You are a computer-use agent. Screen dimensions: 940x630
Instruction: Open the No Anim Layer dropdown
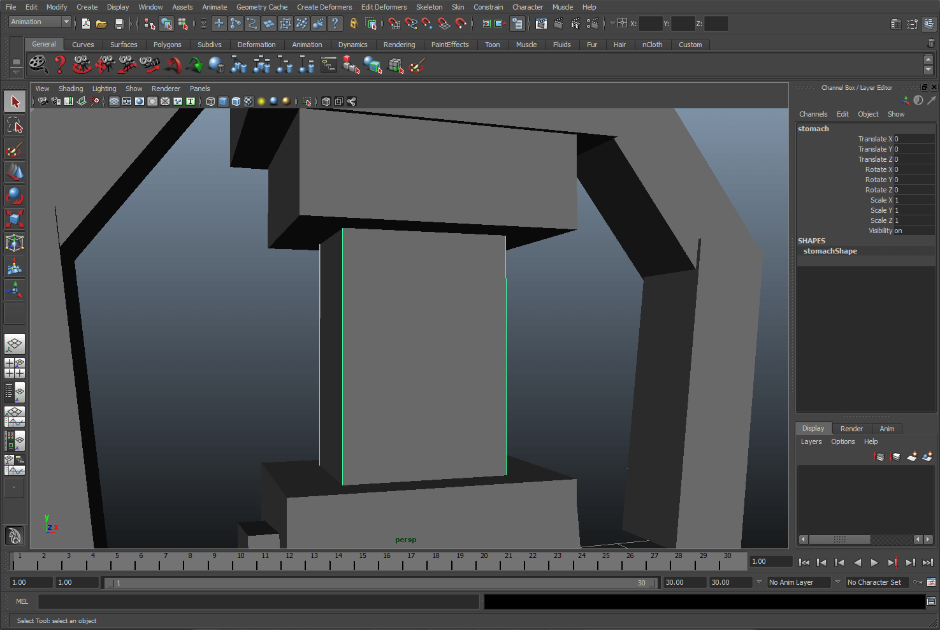point(798,582)
